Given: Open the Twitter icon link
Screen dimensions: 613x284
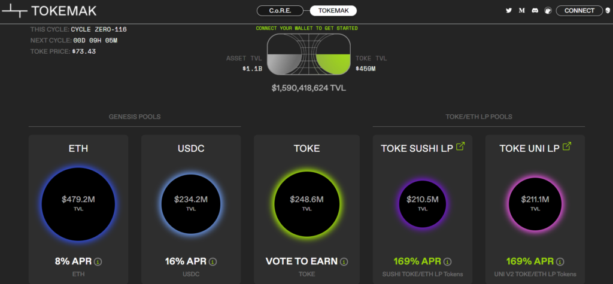Looking at the screenshot, I should [509, 11].
